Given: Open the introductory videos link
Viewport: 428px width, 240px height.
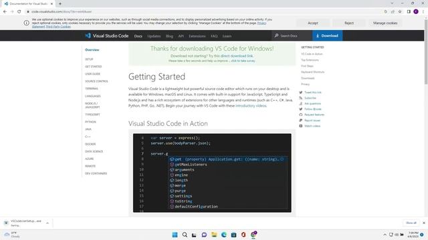Looking at the screenshot, I should click(x=251, y=105).
